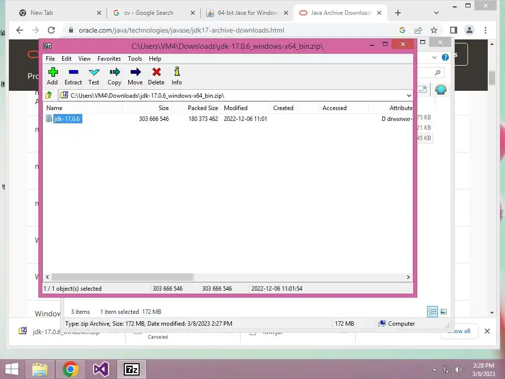Open the Favorites menu
Screen dimensions: 505x379
(109, 59)
